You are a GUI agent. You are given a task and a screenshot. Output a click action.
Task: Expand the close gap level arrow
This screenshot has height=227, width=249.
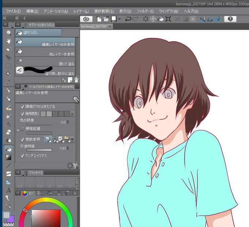(x=72, y=114)
